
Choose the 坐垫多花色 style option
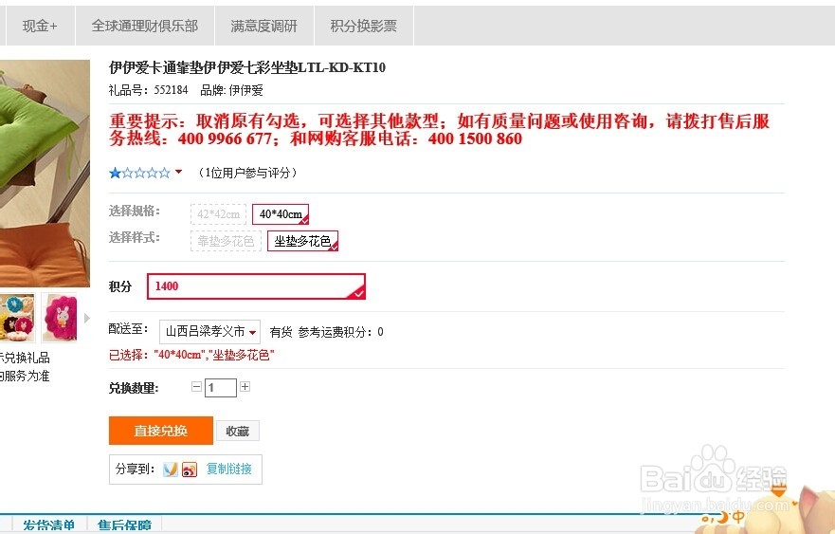tap(302, 241)
